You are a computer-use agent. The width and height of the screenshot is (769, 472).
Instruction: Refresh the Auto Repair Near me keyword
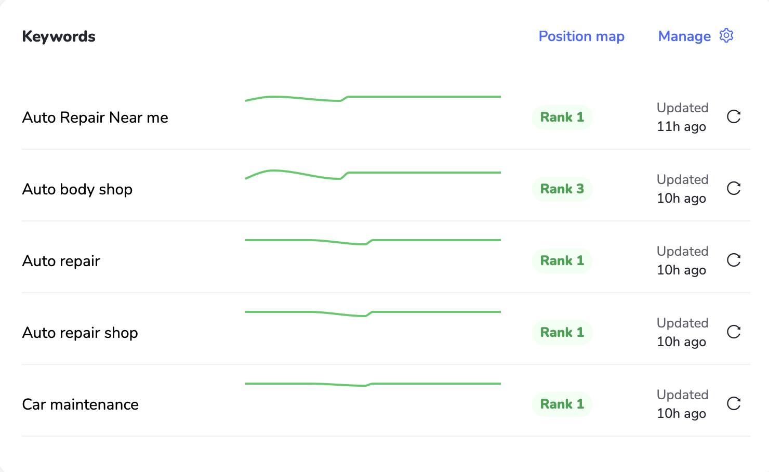[x=734, y=117]
